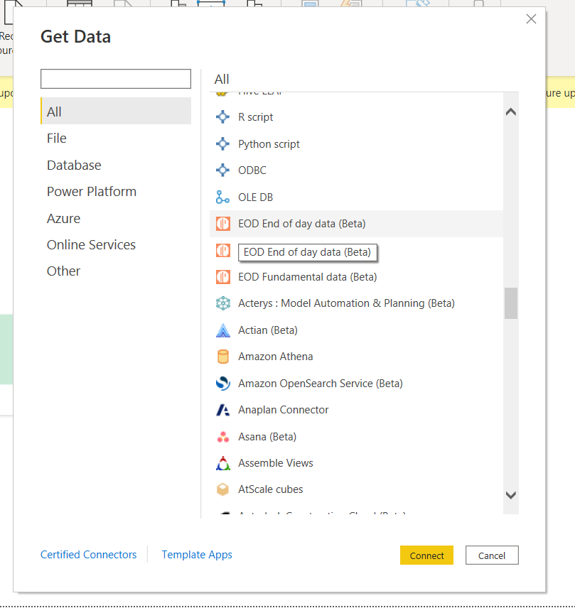Viewport: 575px width, 613px height.
Task: Select the R script data source
Action: pos(356,117)
